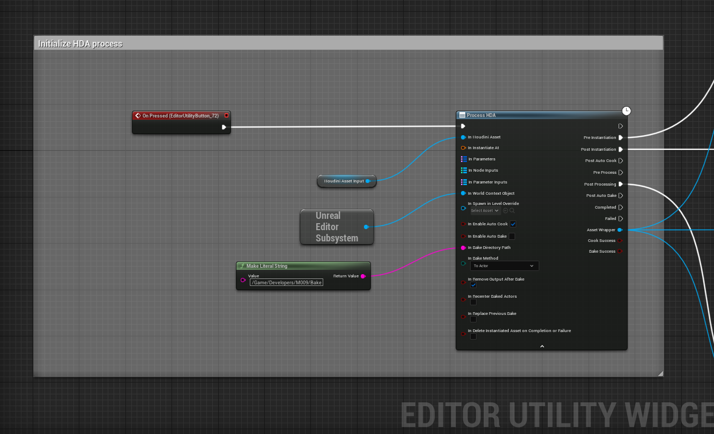Click the In Replace Previous Bake pin
Viewport: 714px width, 434px height.
[x=463, y=317]
